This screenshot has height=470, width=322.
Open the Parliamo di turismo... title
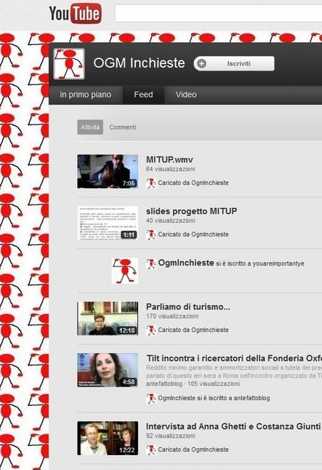pyautogui.click(x=188, y=307)
